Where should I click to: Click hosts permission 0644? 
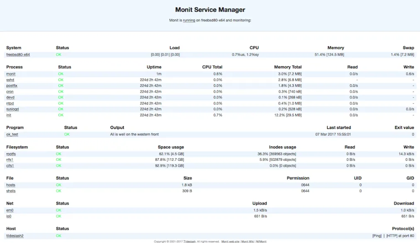pyautogui.click(x=305, y=185)
